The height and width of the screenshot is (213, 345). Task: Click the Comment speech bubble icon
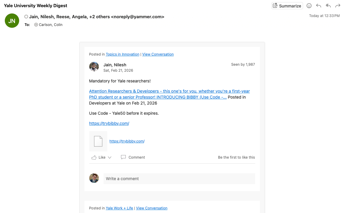[x=123, y=157]
